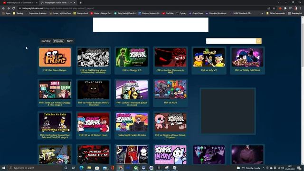Select the Friday Night Funkin Mods tab
304x171 pixels.
point(56,3)
